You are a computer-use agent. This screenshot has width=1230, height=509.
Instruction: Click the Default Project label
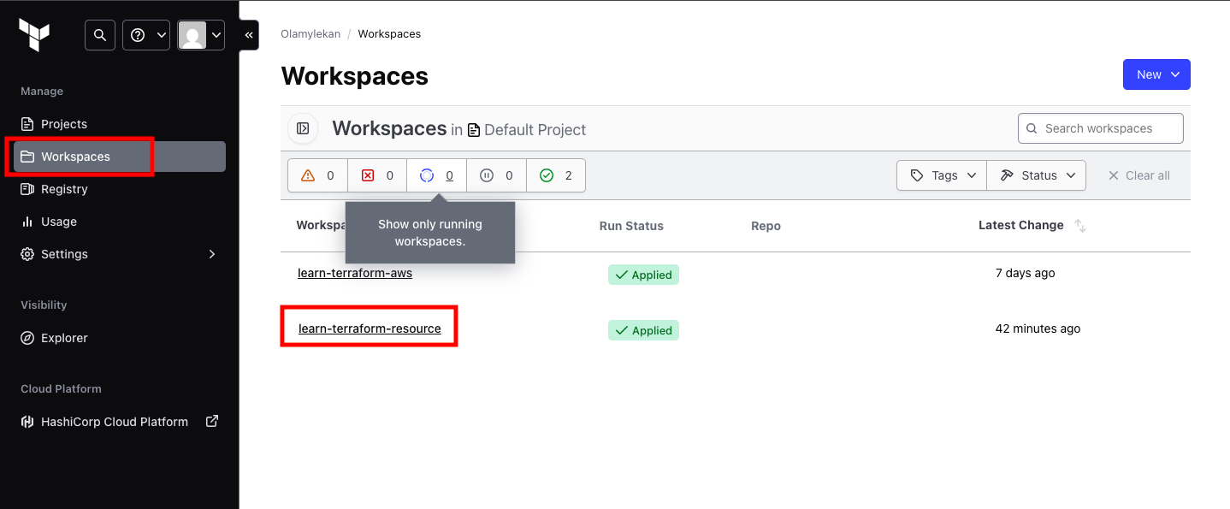[x=535, y=130]
